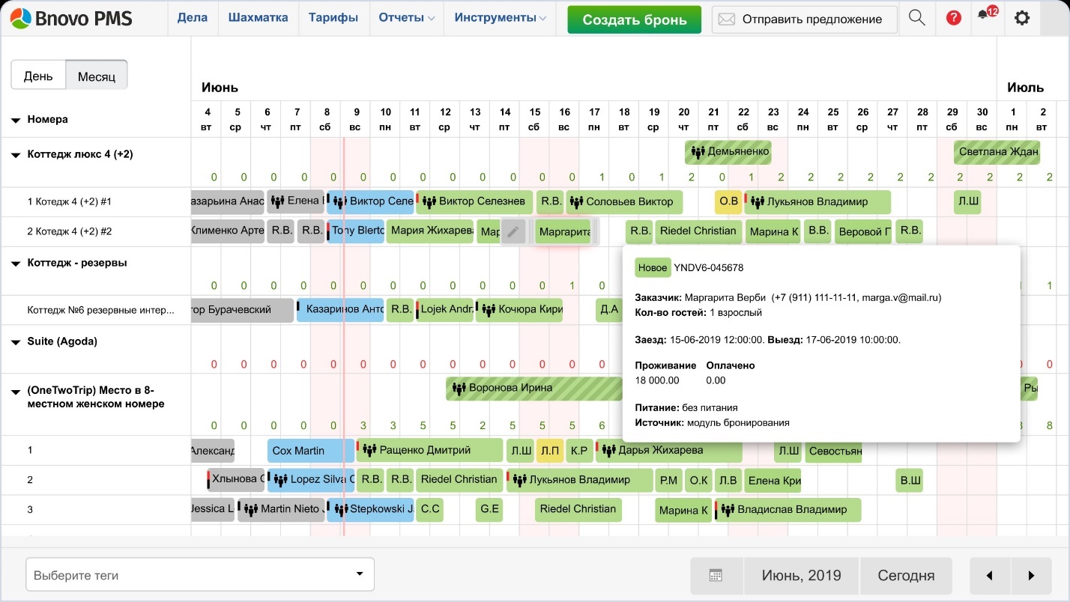Open settings gear icon
1070x602 pixels.
point(1022,18)
